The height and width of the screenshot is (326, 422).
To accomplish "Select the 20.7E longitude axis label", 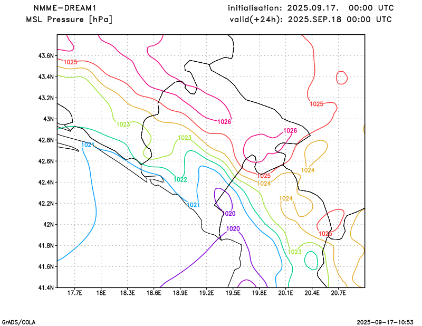I will pyautogui.click(x=338, y=293).
